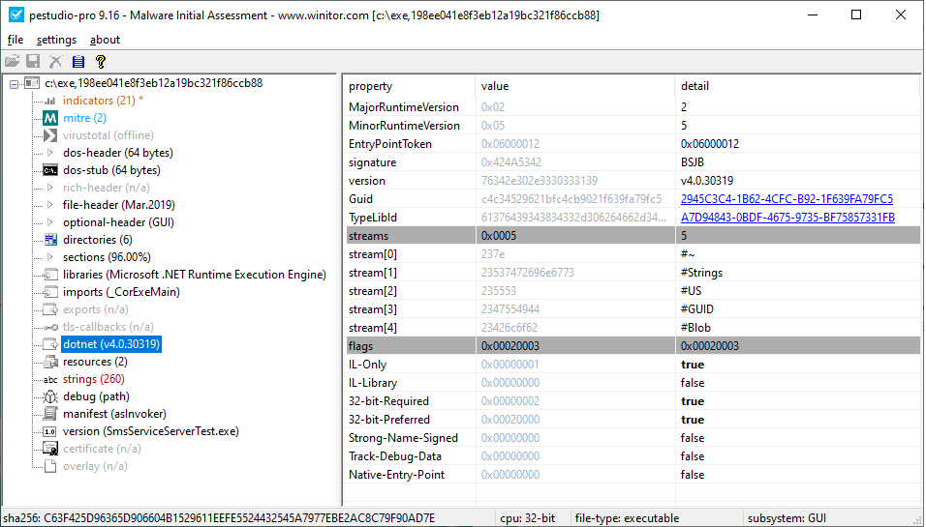Click the manifest document icon
The image size is (926, 527).
click(50, 414)
